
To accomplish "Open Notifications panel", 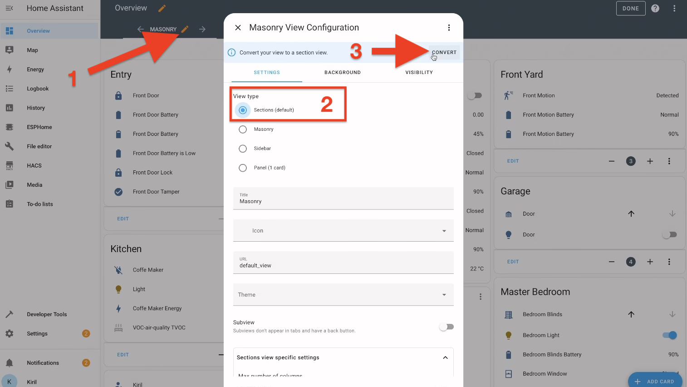I will pos(49,362).
